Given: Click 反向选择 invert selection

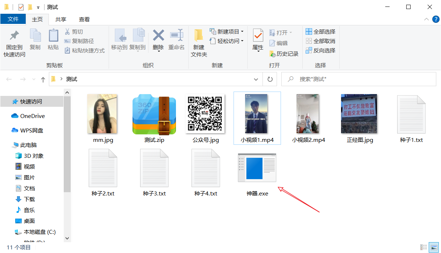Looking at the screenshot, I should [x=320, y=51].
